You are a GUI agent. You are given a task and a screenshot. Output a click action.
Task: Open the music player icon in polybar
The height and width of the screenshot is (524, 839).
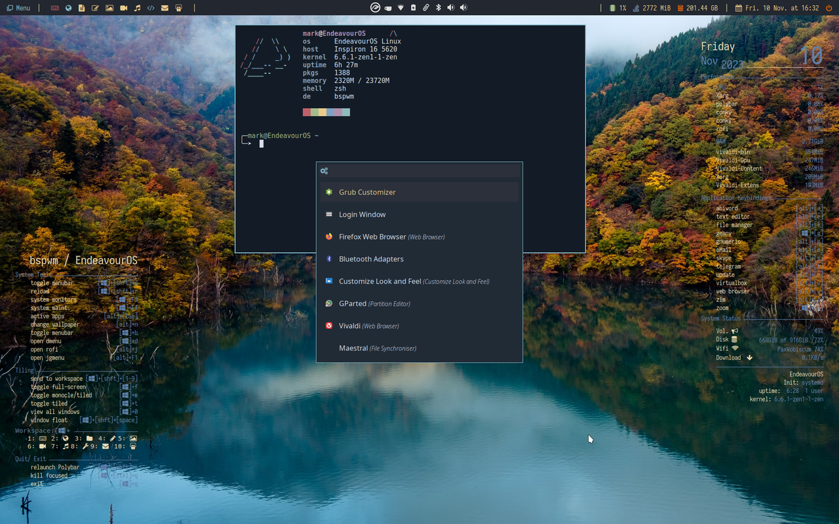[x=136, y=8]
